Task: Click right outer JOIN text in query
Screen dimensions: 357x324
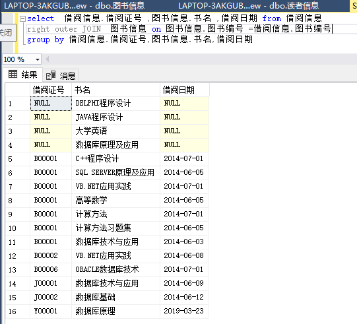Action: point(64,29)
